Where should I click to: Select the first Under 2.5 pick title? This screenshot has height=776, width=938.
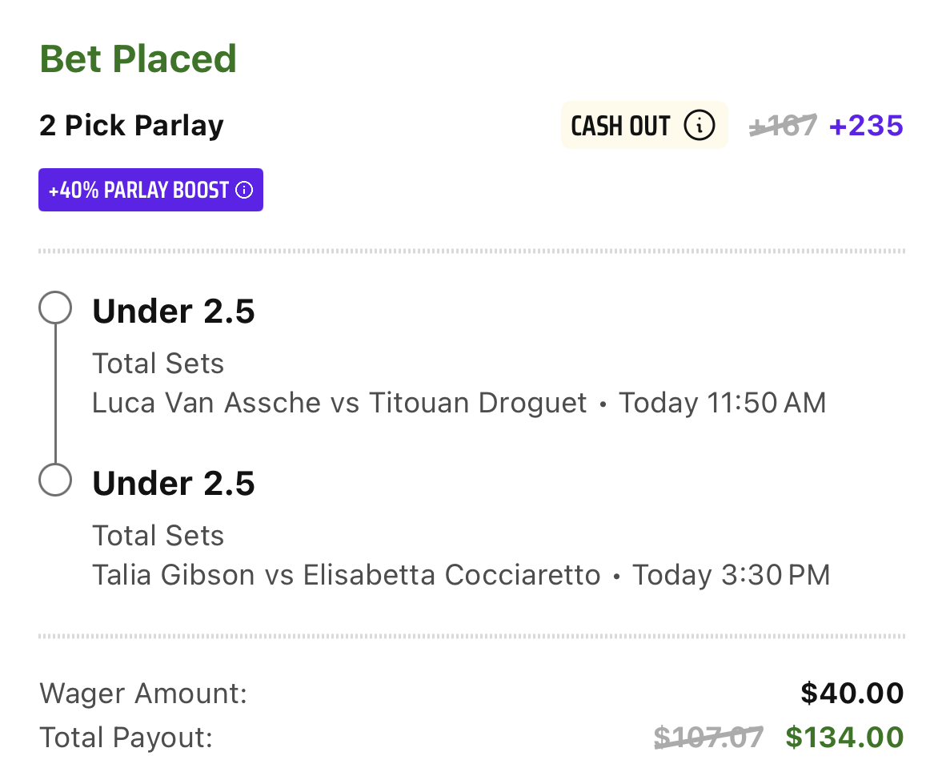(174, 312)
